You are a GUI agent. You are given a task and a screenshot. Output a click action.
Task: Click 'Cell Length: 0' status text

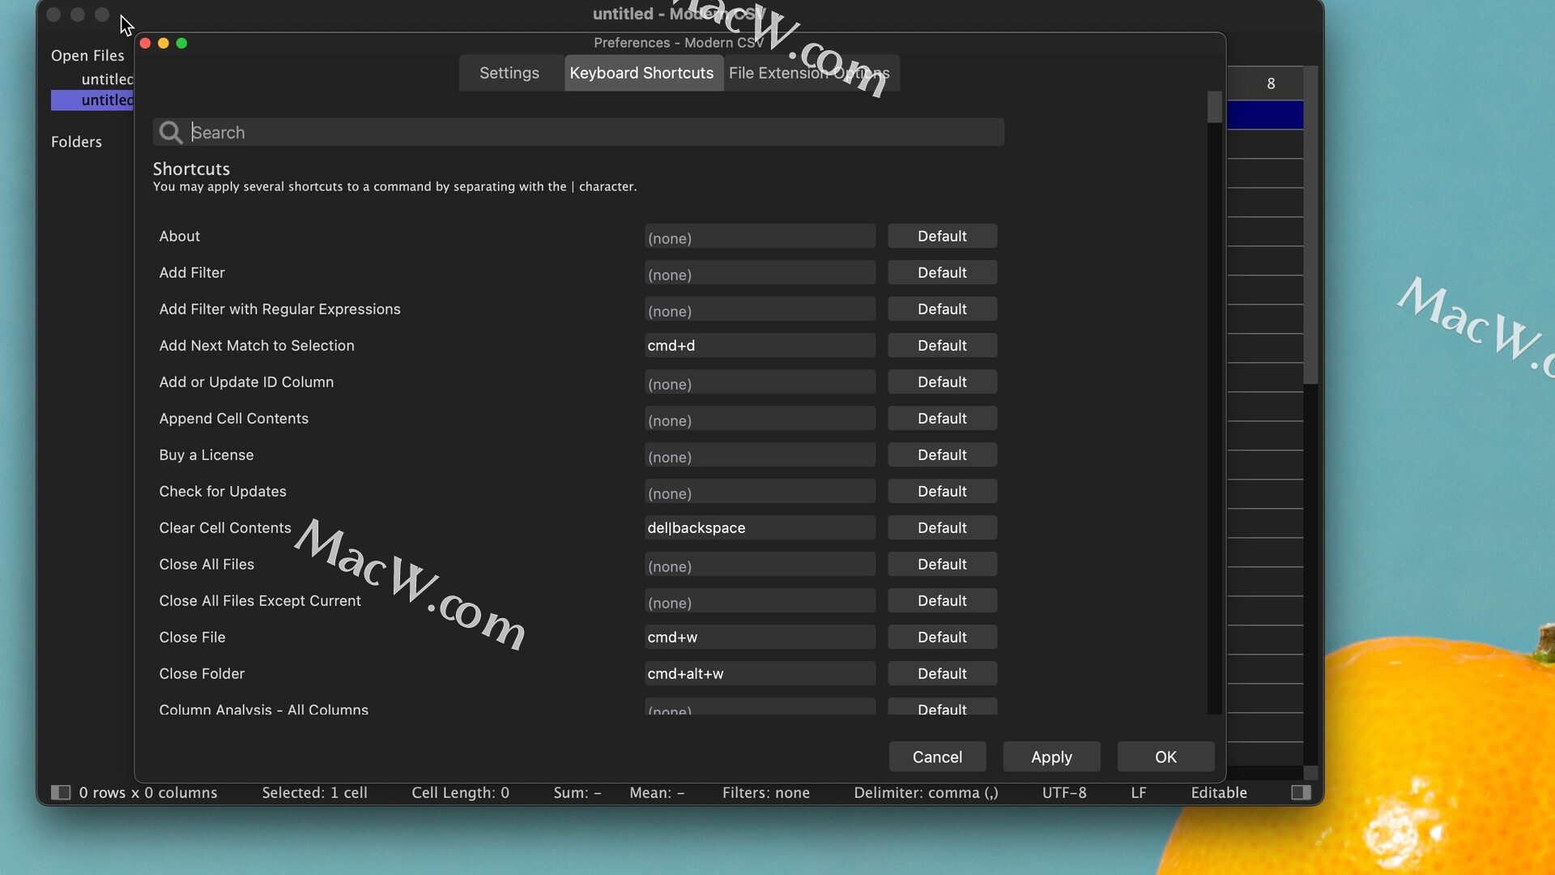point(460,792)
